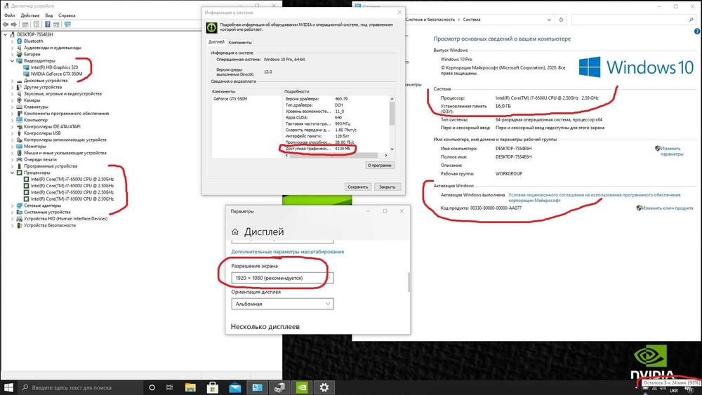
Task: Click the scrollbar in the Параметры display window
Action: pyautogui.click(x=409, y=282)
